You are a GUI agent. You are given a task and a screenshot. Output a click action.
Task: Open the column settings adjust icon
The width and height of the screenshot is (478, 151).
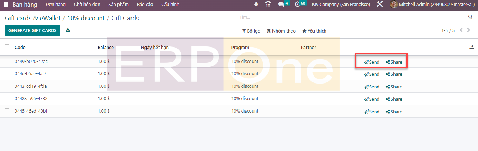point(471,48)
